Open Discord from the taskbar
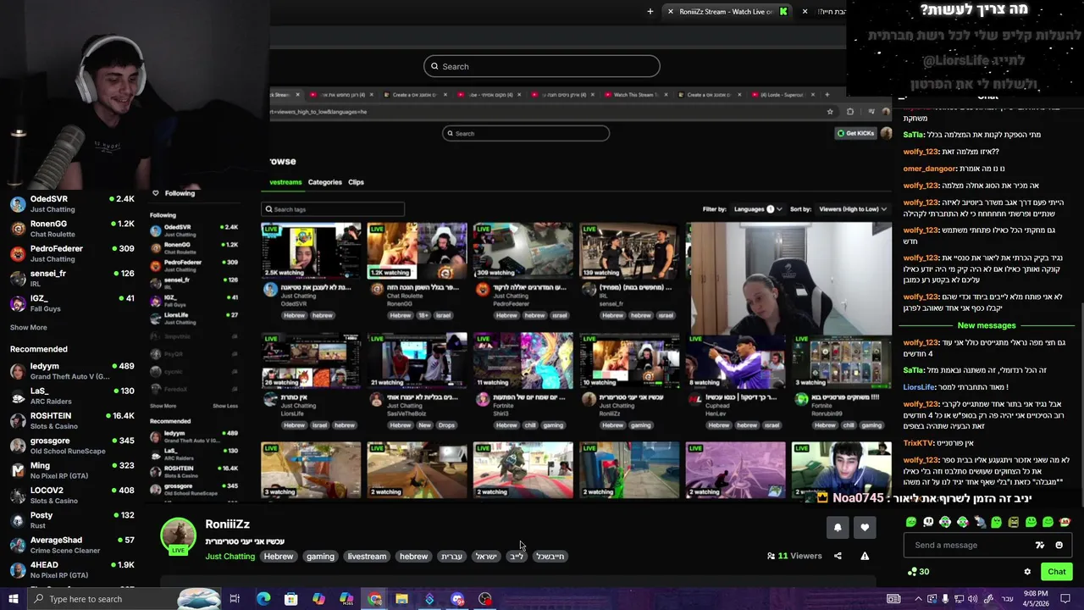This screenshot has height=610, width=1084. click(457, 599)
